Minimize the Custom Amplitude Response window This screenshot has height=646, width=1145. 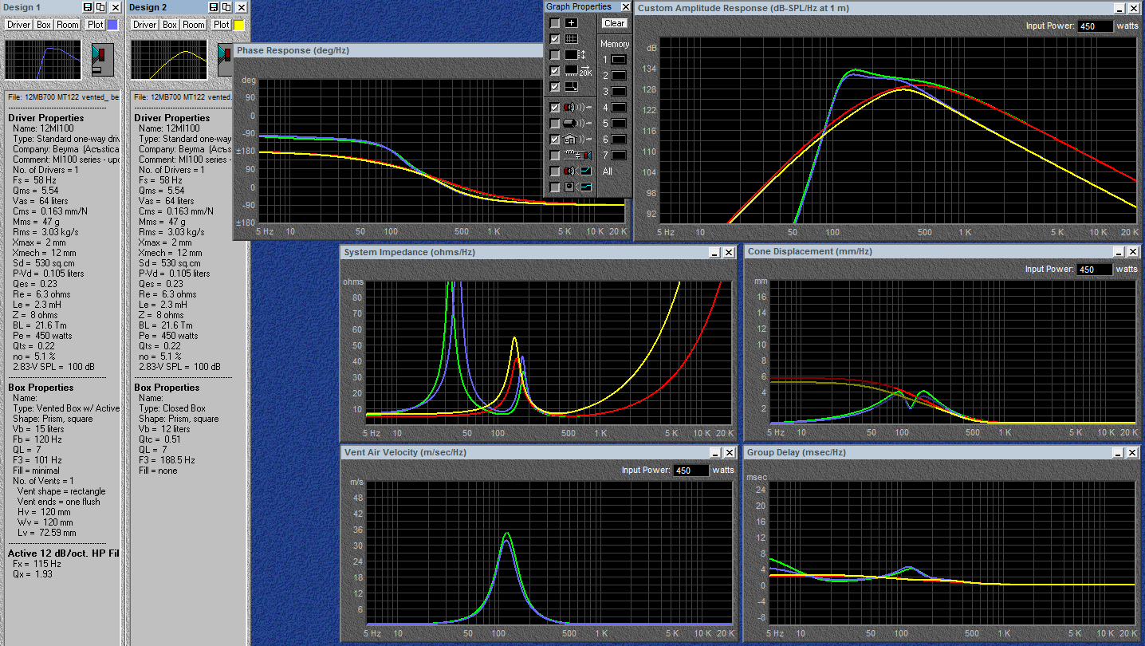[1119, 9]
